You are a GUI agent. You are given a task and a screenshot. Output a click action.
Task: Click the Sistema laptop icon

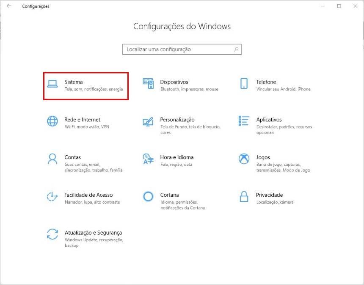tap(52, 84)
